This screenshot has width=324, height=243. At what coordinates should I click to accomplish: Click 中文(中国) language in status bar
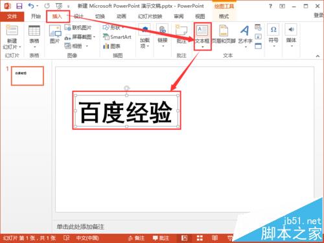(87, 238)
